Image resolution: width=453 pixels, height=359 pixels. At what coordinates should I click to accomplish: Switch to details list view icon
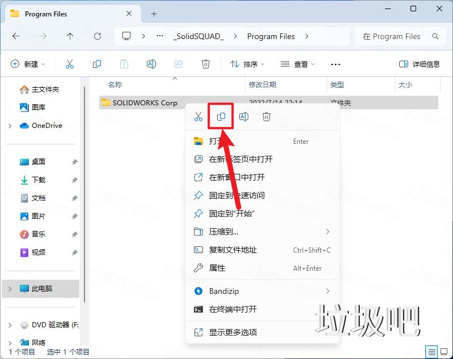431,352
